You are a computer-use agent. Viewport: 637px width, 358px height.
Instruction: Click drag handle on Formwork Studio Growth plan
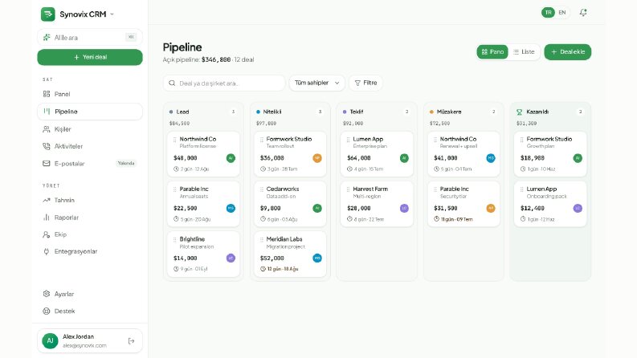tap(521, 140)
